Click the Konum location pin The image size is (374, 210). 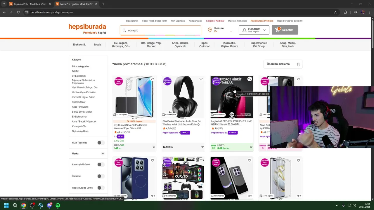209,30
